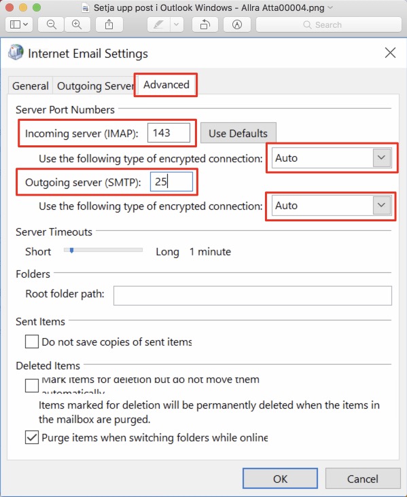407x497 pixels.
Task: Click the rotate image icon
Action: coord(205,24)
